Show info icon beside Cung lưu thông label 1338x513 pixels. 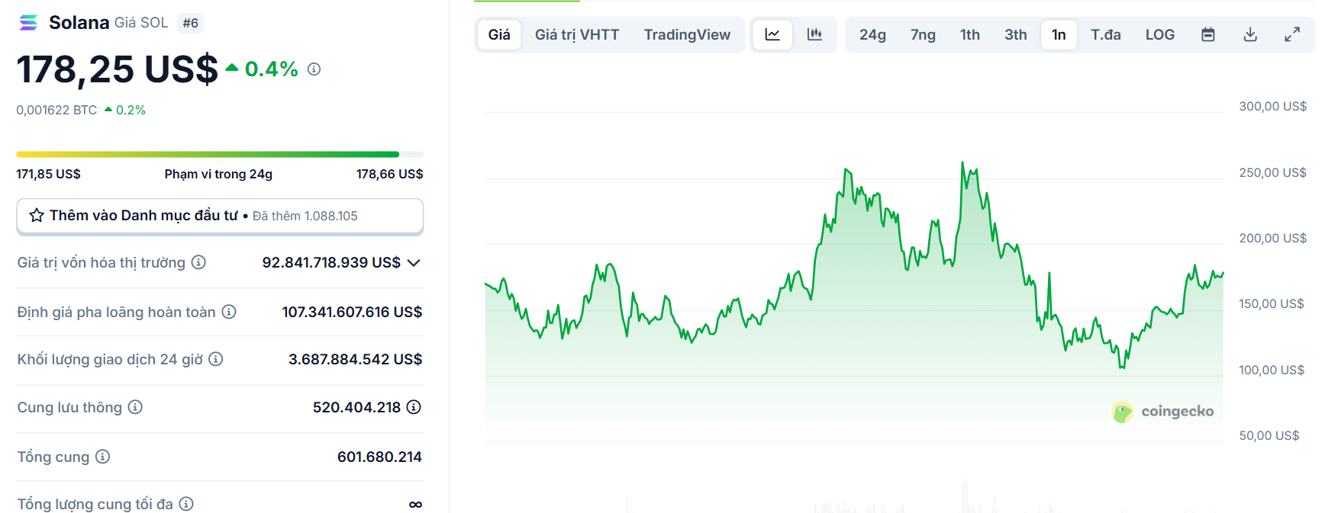pyautogui.click(x=135, y=407)
